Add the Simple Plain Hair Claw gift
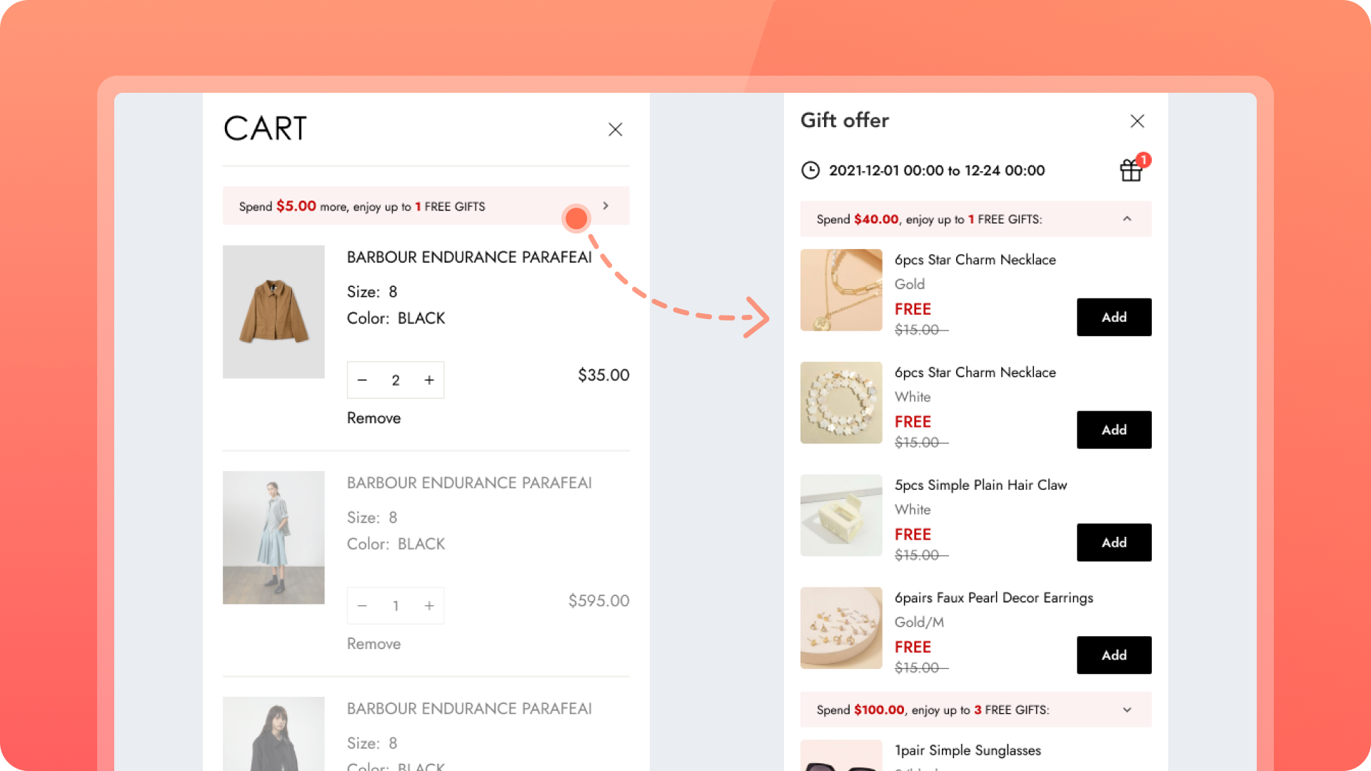The image size is (1371, 771). (x=1113, y=543)
